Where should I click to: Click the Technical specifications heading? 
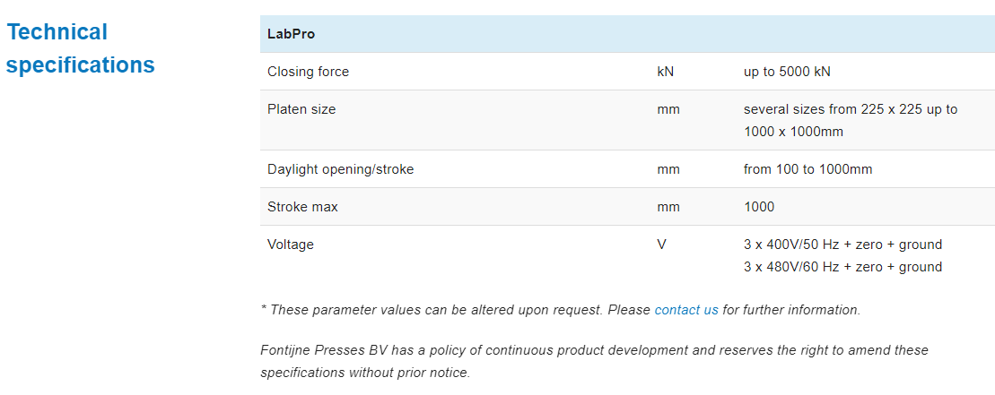tap(80, 49)
